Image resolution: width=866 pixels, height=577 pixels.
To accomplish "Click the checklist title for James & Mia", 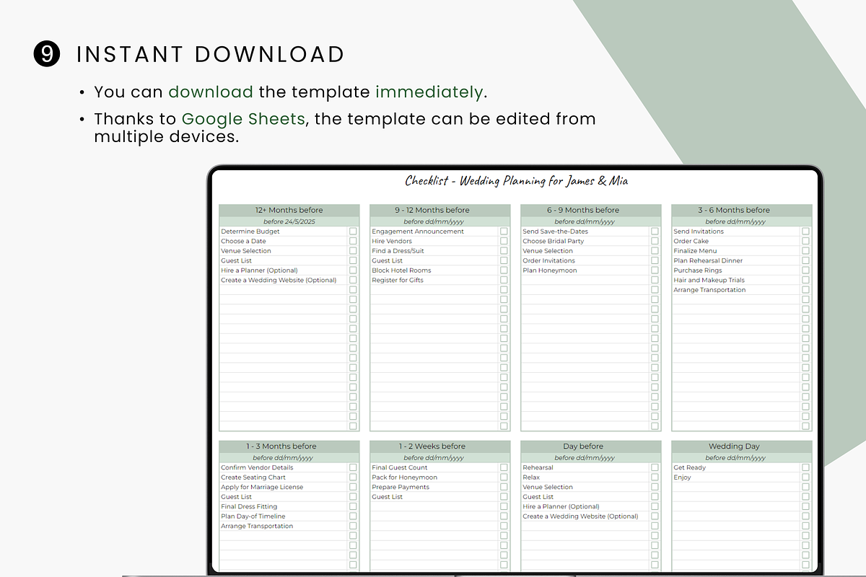I will pos(516,181).
